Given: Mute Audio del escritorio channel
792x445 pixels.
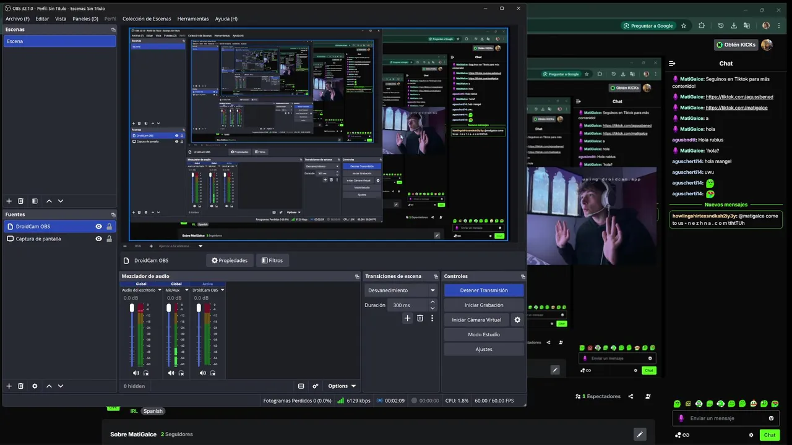Looking at the screenshot, I should pos(136,373).
